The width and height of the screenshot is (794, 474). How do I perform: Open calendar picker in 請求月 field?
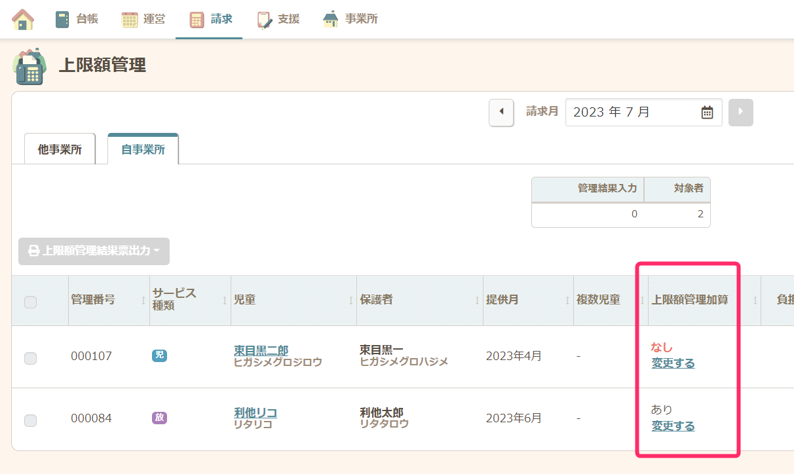click(707, 113)
